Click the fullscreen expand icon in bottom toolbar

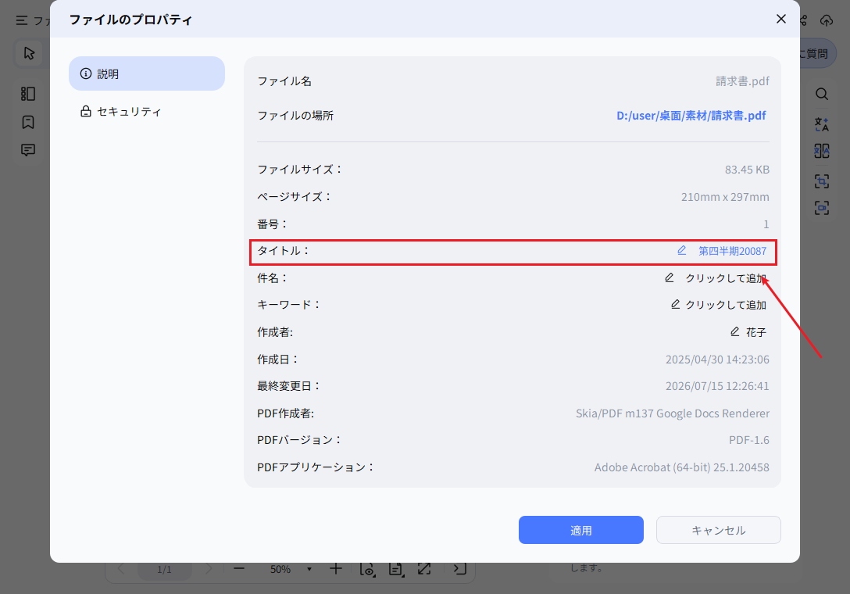pos(424,568)
